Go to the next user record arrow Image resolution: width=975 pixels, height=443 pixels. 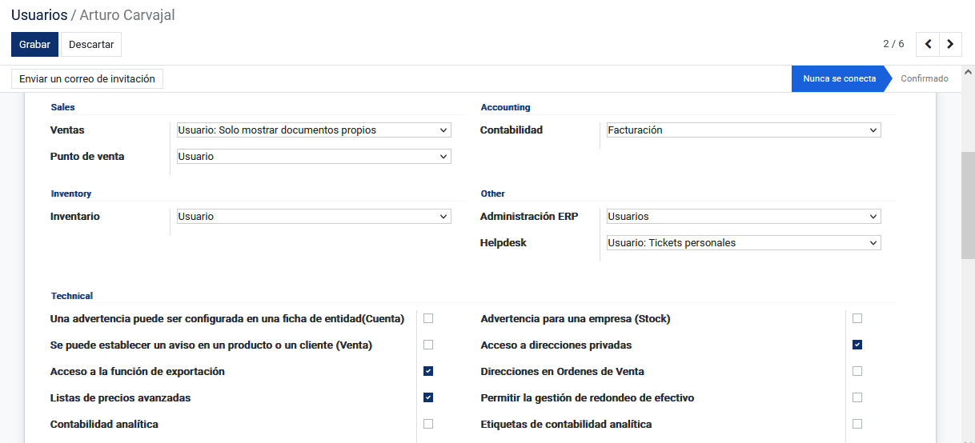950,44
